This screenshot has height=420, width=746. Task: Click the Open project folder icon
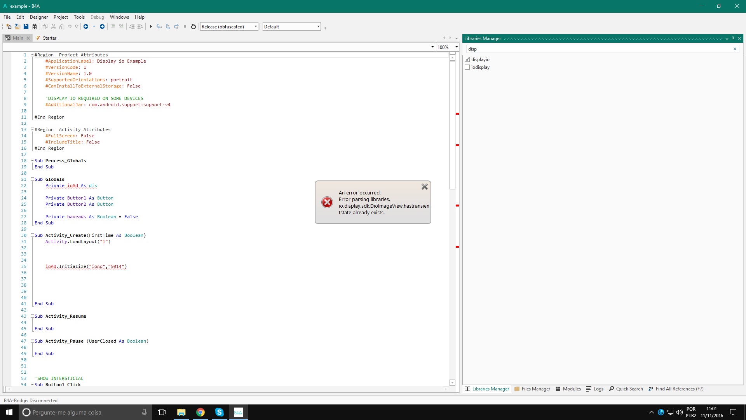point(17,26)
